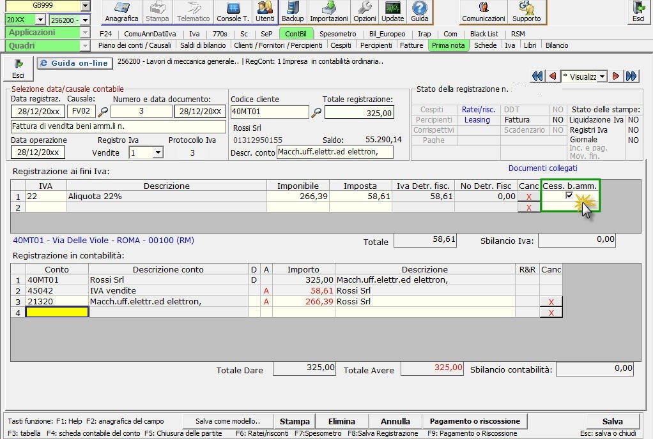
Task: Delete IVA row 1 with red X
Action: coord(528,197)
